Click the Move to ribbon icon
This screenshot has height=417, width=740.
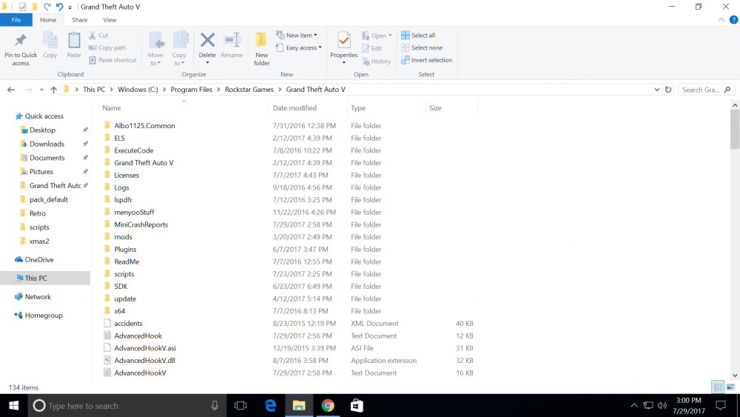click(x=156, y=41)
